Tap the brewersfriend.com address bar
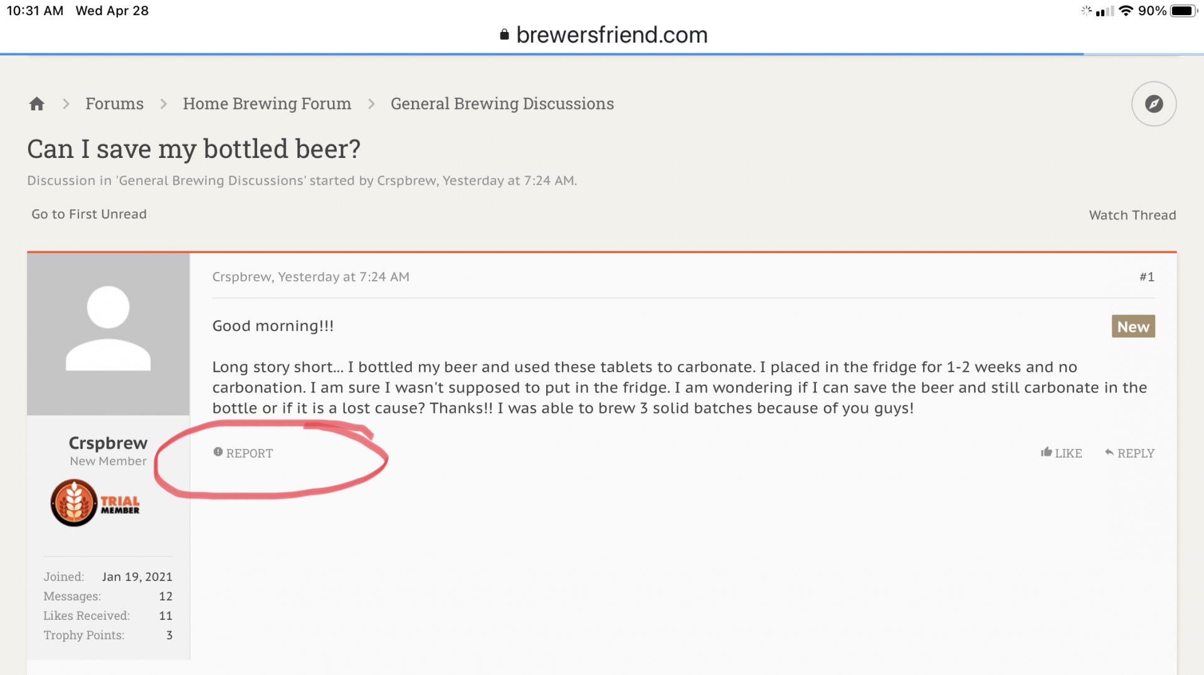The image size is (1204, 675). (604, 35)
